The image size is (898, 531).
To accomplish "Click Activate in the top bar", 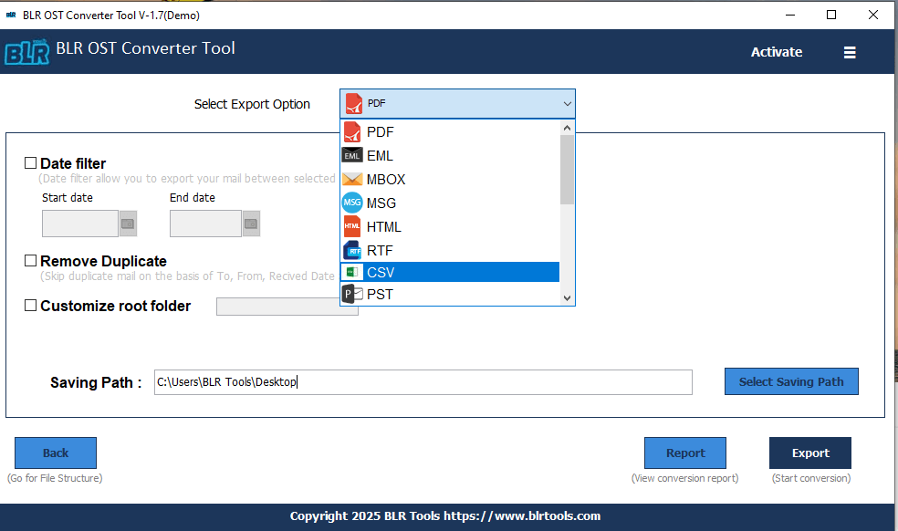I will [776, 52].
